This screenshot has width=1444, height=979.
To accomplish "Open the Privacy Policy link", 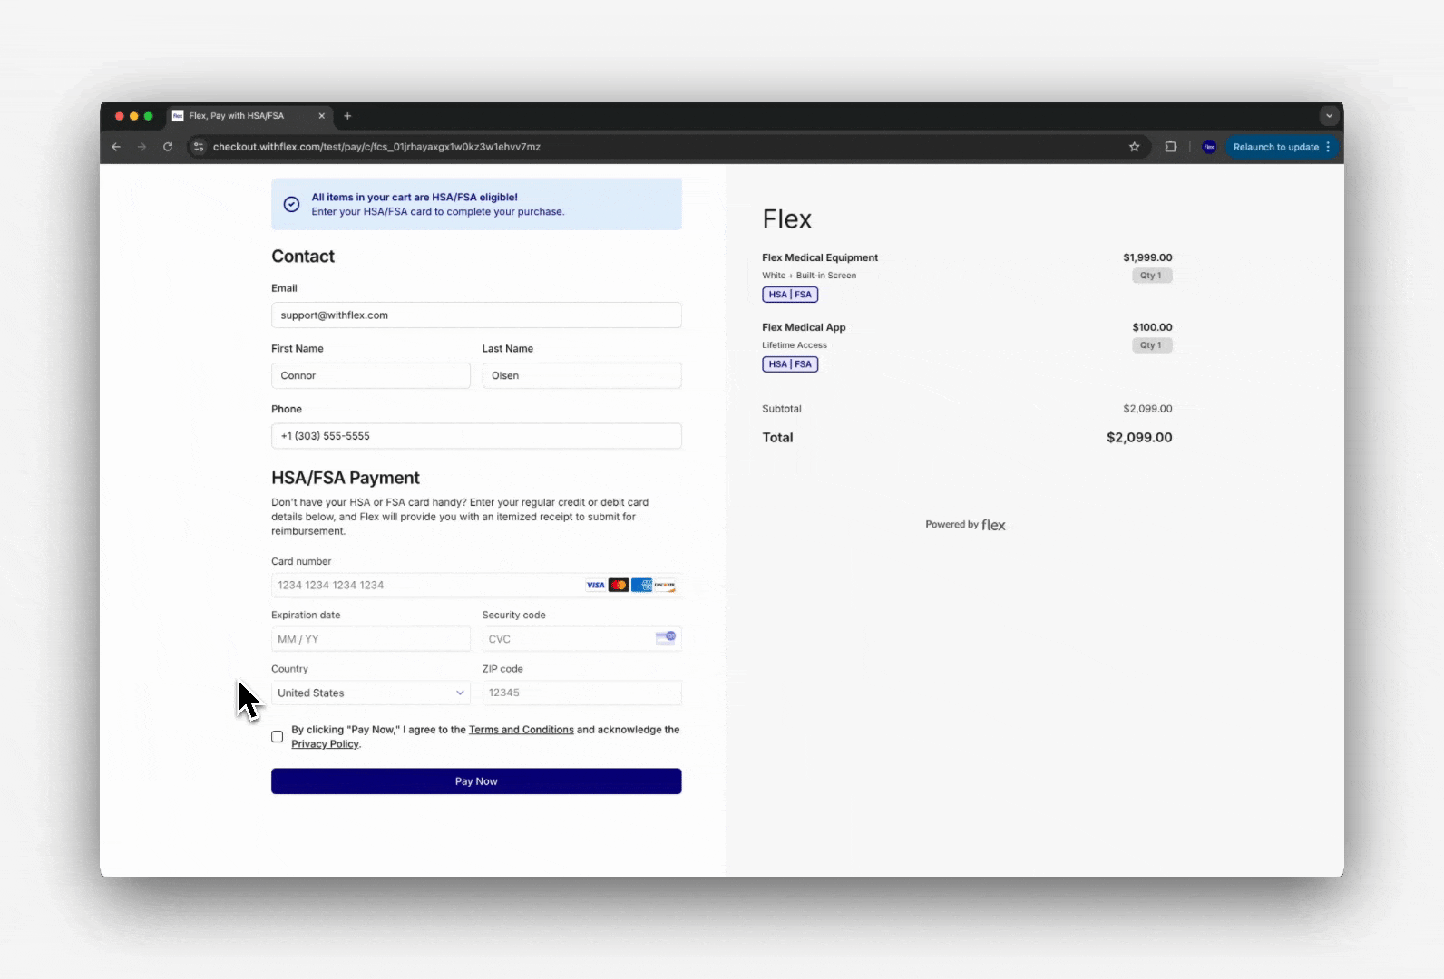I will pos(326,744).
